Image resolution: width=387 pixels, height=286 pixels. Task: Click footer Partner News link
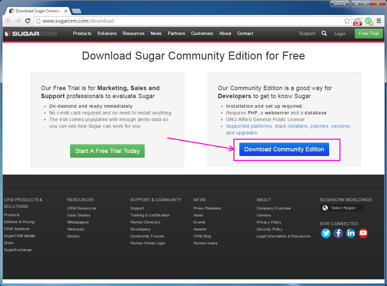coord(205,243)
